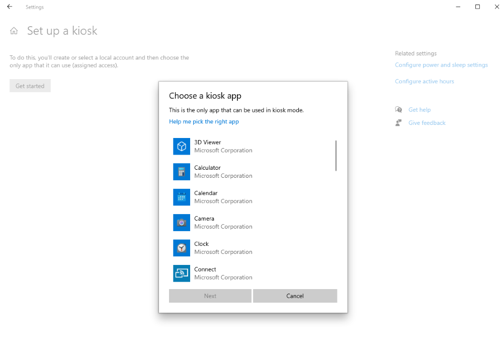The image size is (503, 345).
Task: Click the Clock app icon
Action: (x=181, y=248)
